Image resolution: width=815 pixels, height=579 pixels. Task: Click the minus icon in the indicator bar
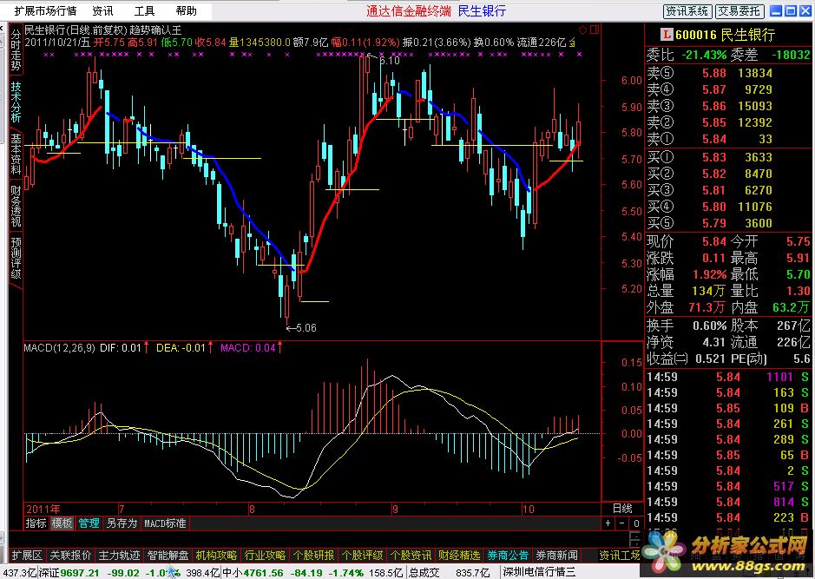(x=622, y=523)
